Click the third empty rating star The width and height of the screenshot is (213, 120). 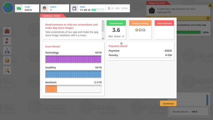pos(143,30)
